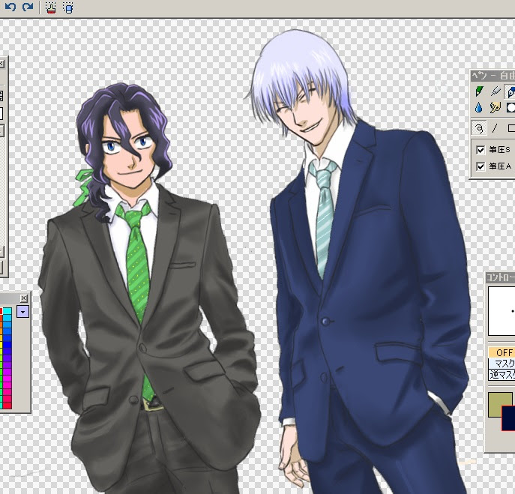Click the ペン pen panel title bar
The height and width of the screenshot is (494, 515).
[493, 76]
